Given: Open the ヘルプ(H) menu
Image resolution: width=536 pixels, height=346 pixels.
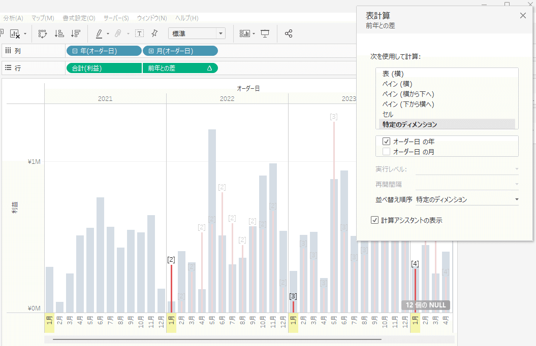Looking at the screenshot, I should 186,18.
